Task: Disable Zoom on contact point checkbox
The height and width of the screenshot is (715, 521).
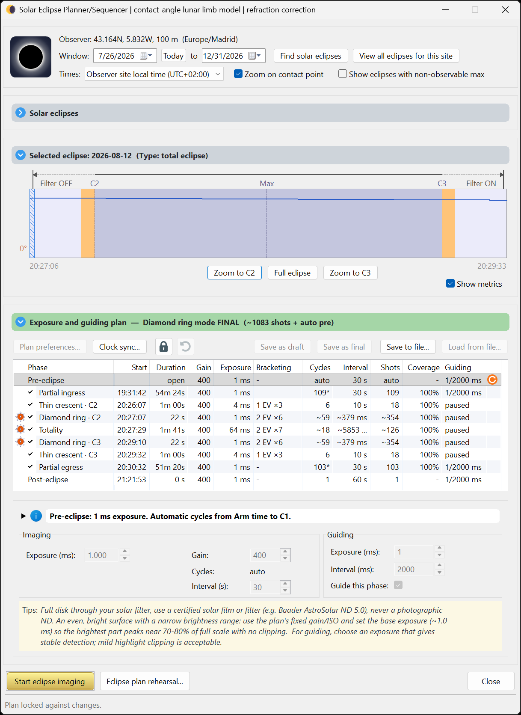Action: (238, 74)
